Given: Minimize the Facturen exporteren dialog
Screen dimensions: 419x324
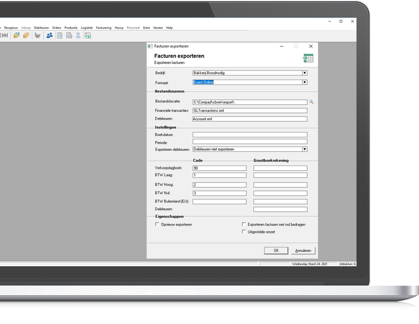Looking at the screenshot, I should tap(282, 46).
